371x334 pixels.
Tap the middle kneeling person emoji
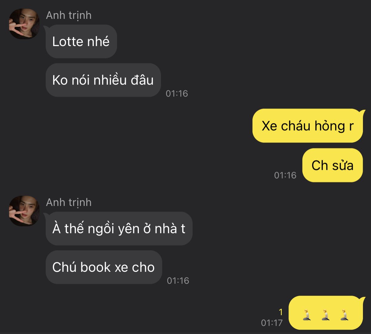[x=326, y=315]
